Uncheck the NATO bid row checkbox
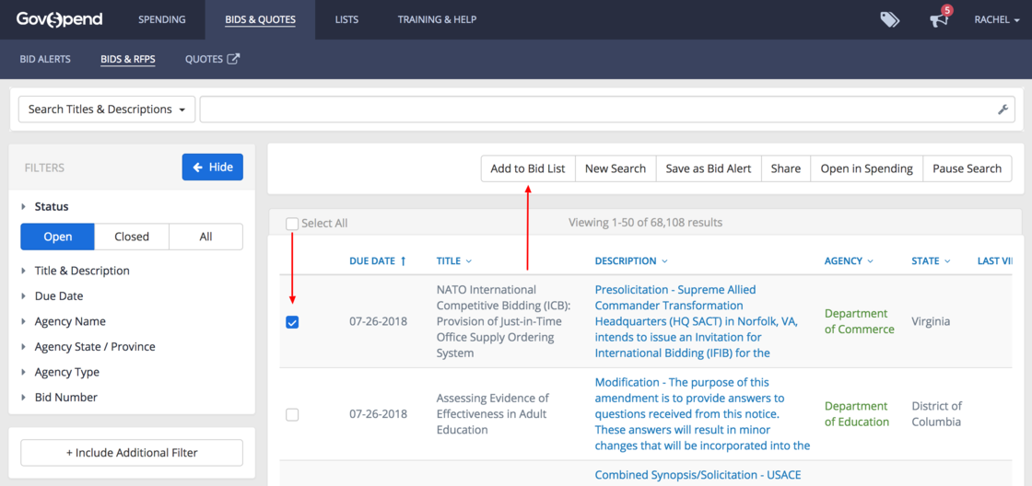The image size is (1032, 486). pos(292,322)
